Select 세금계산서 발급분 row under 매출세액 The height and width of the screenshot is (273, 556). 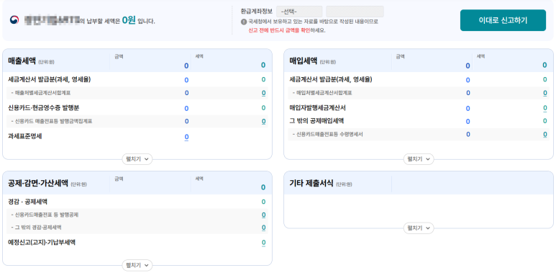tap(50, 79)
